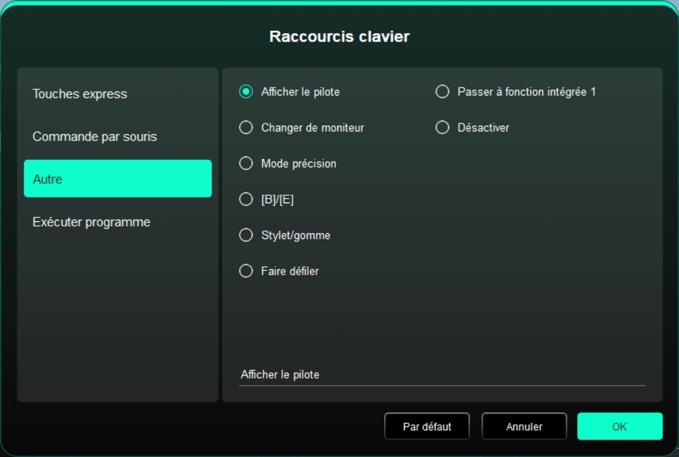Select the [B]/[E] radio option

(246, 199)
